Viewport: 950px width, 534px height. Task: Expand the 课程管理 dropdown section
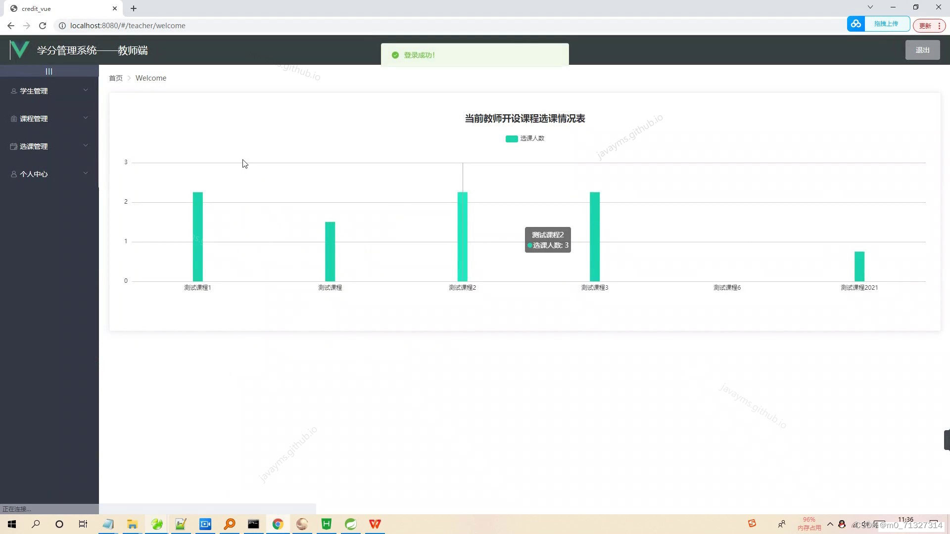[49, 118]
